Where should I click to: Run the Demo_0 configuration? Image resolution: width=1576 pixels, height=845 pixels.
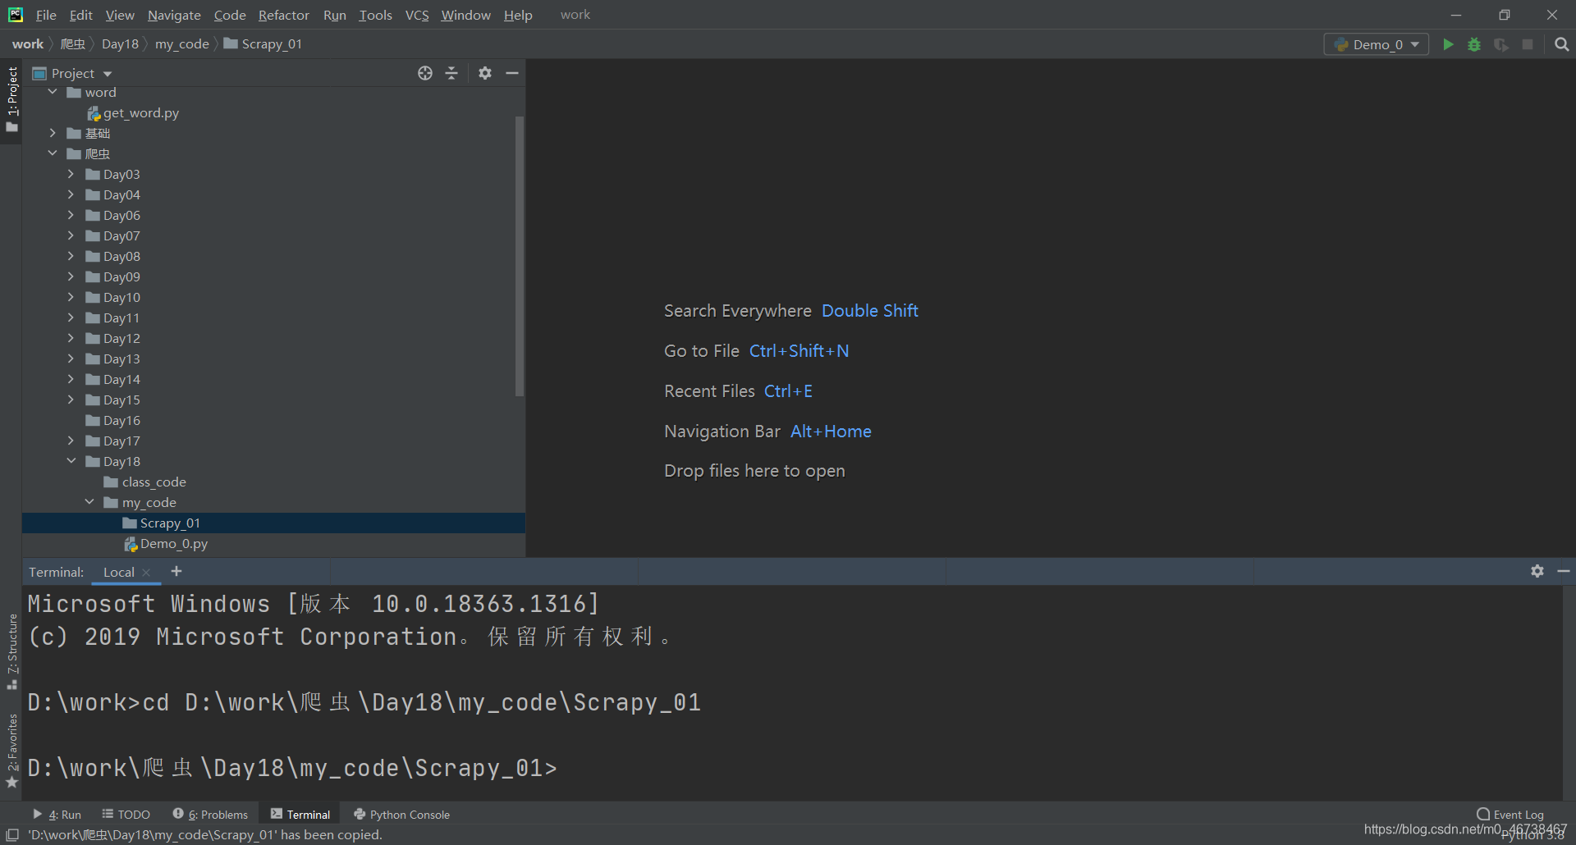(x=1448, y=44)
